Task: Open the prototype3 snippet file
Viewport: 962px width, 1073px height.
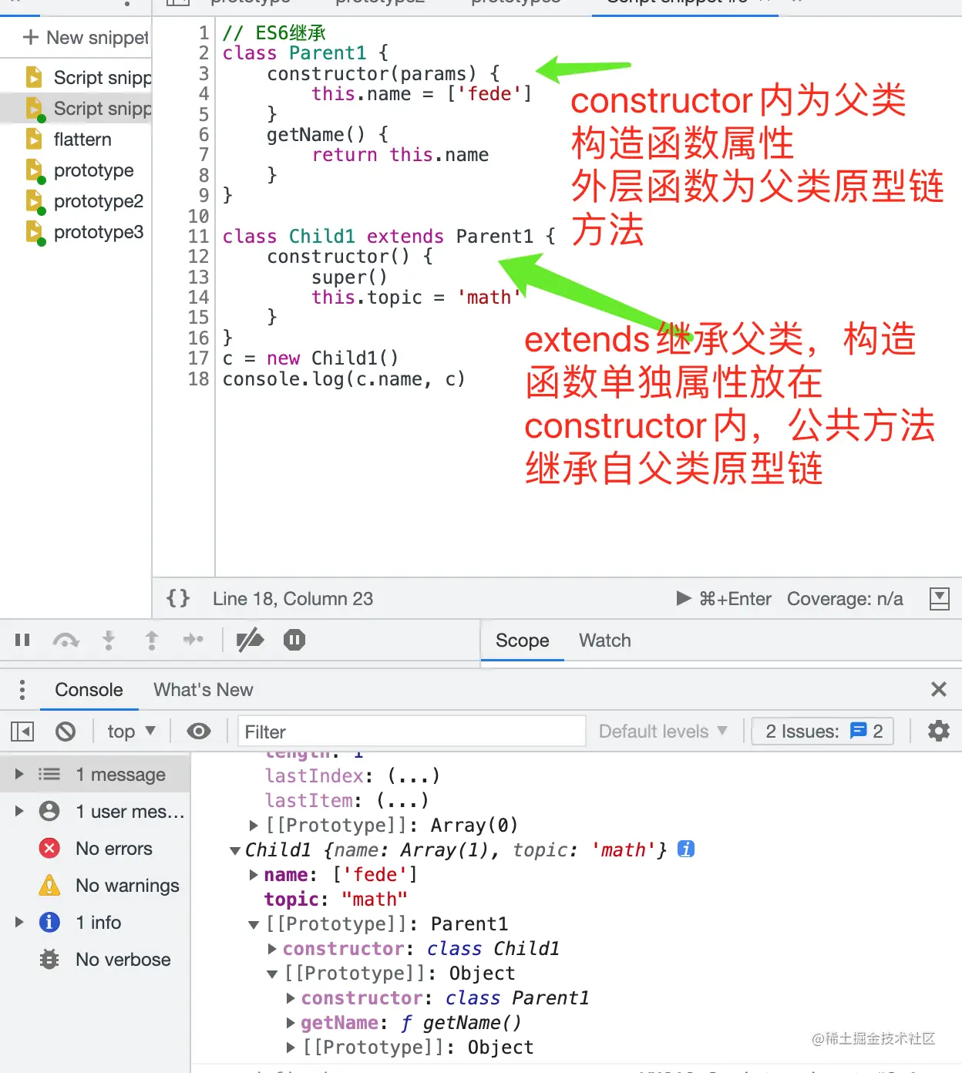Action: 99,232
